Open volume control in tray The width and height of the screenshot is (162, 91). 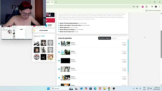point(151,88)
